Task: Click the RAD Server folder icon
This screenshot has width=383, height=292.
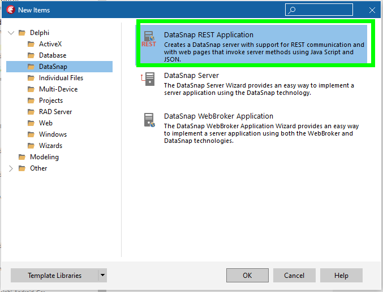Action: pos(31,112)
